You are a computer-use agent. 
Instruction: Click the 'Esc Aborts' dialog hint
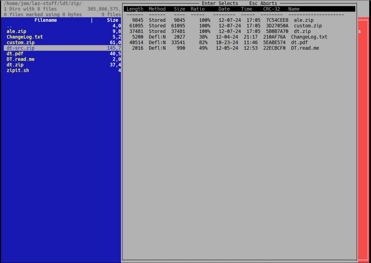tap(263, 4)
